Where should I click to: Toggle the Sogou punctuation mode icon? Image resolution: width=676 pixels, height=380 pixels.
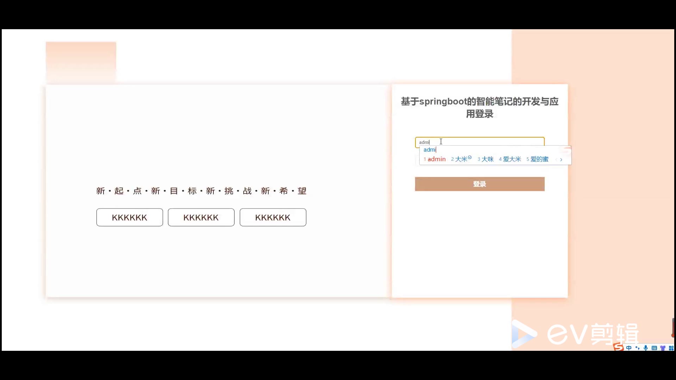[x=637, y=348]
